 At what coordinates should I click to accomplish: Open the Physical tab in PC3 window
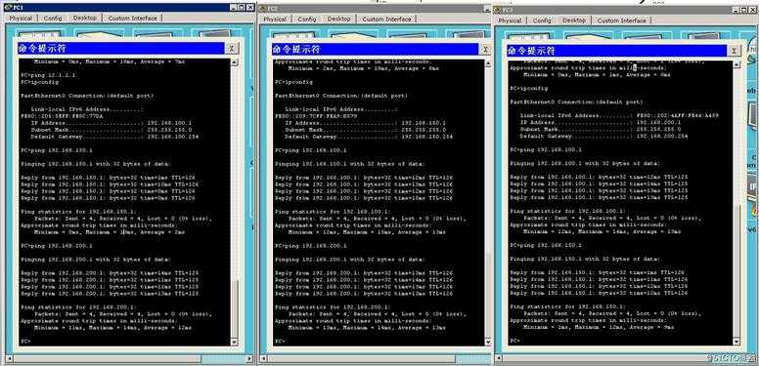pos(511,20)
